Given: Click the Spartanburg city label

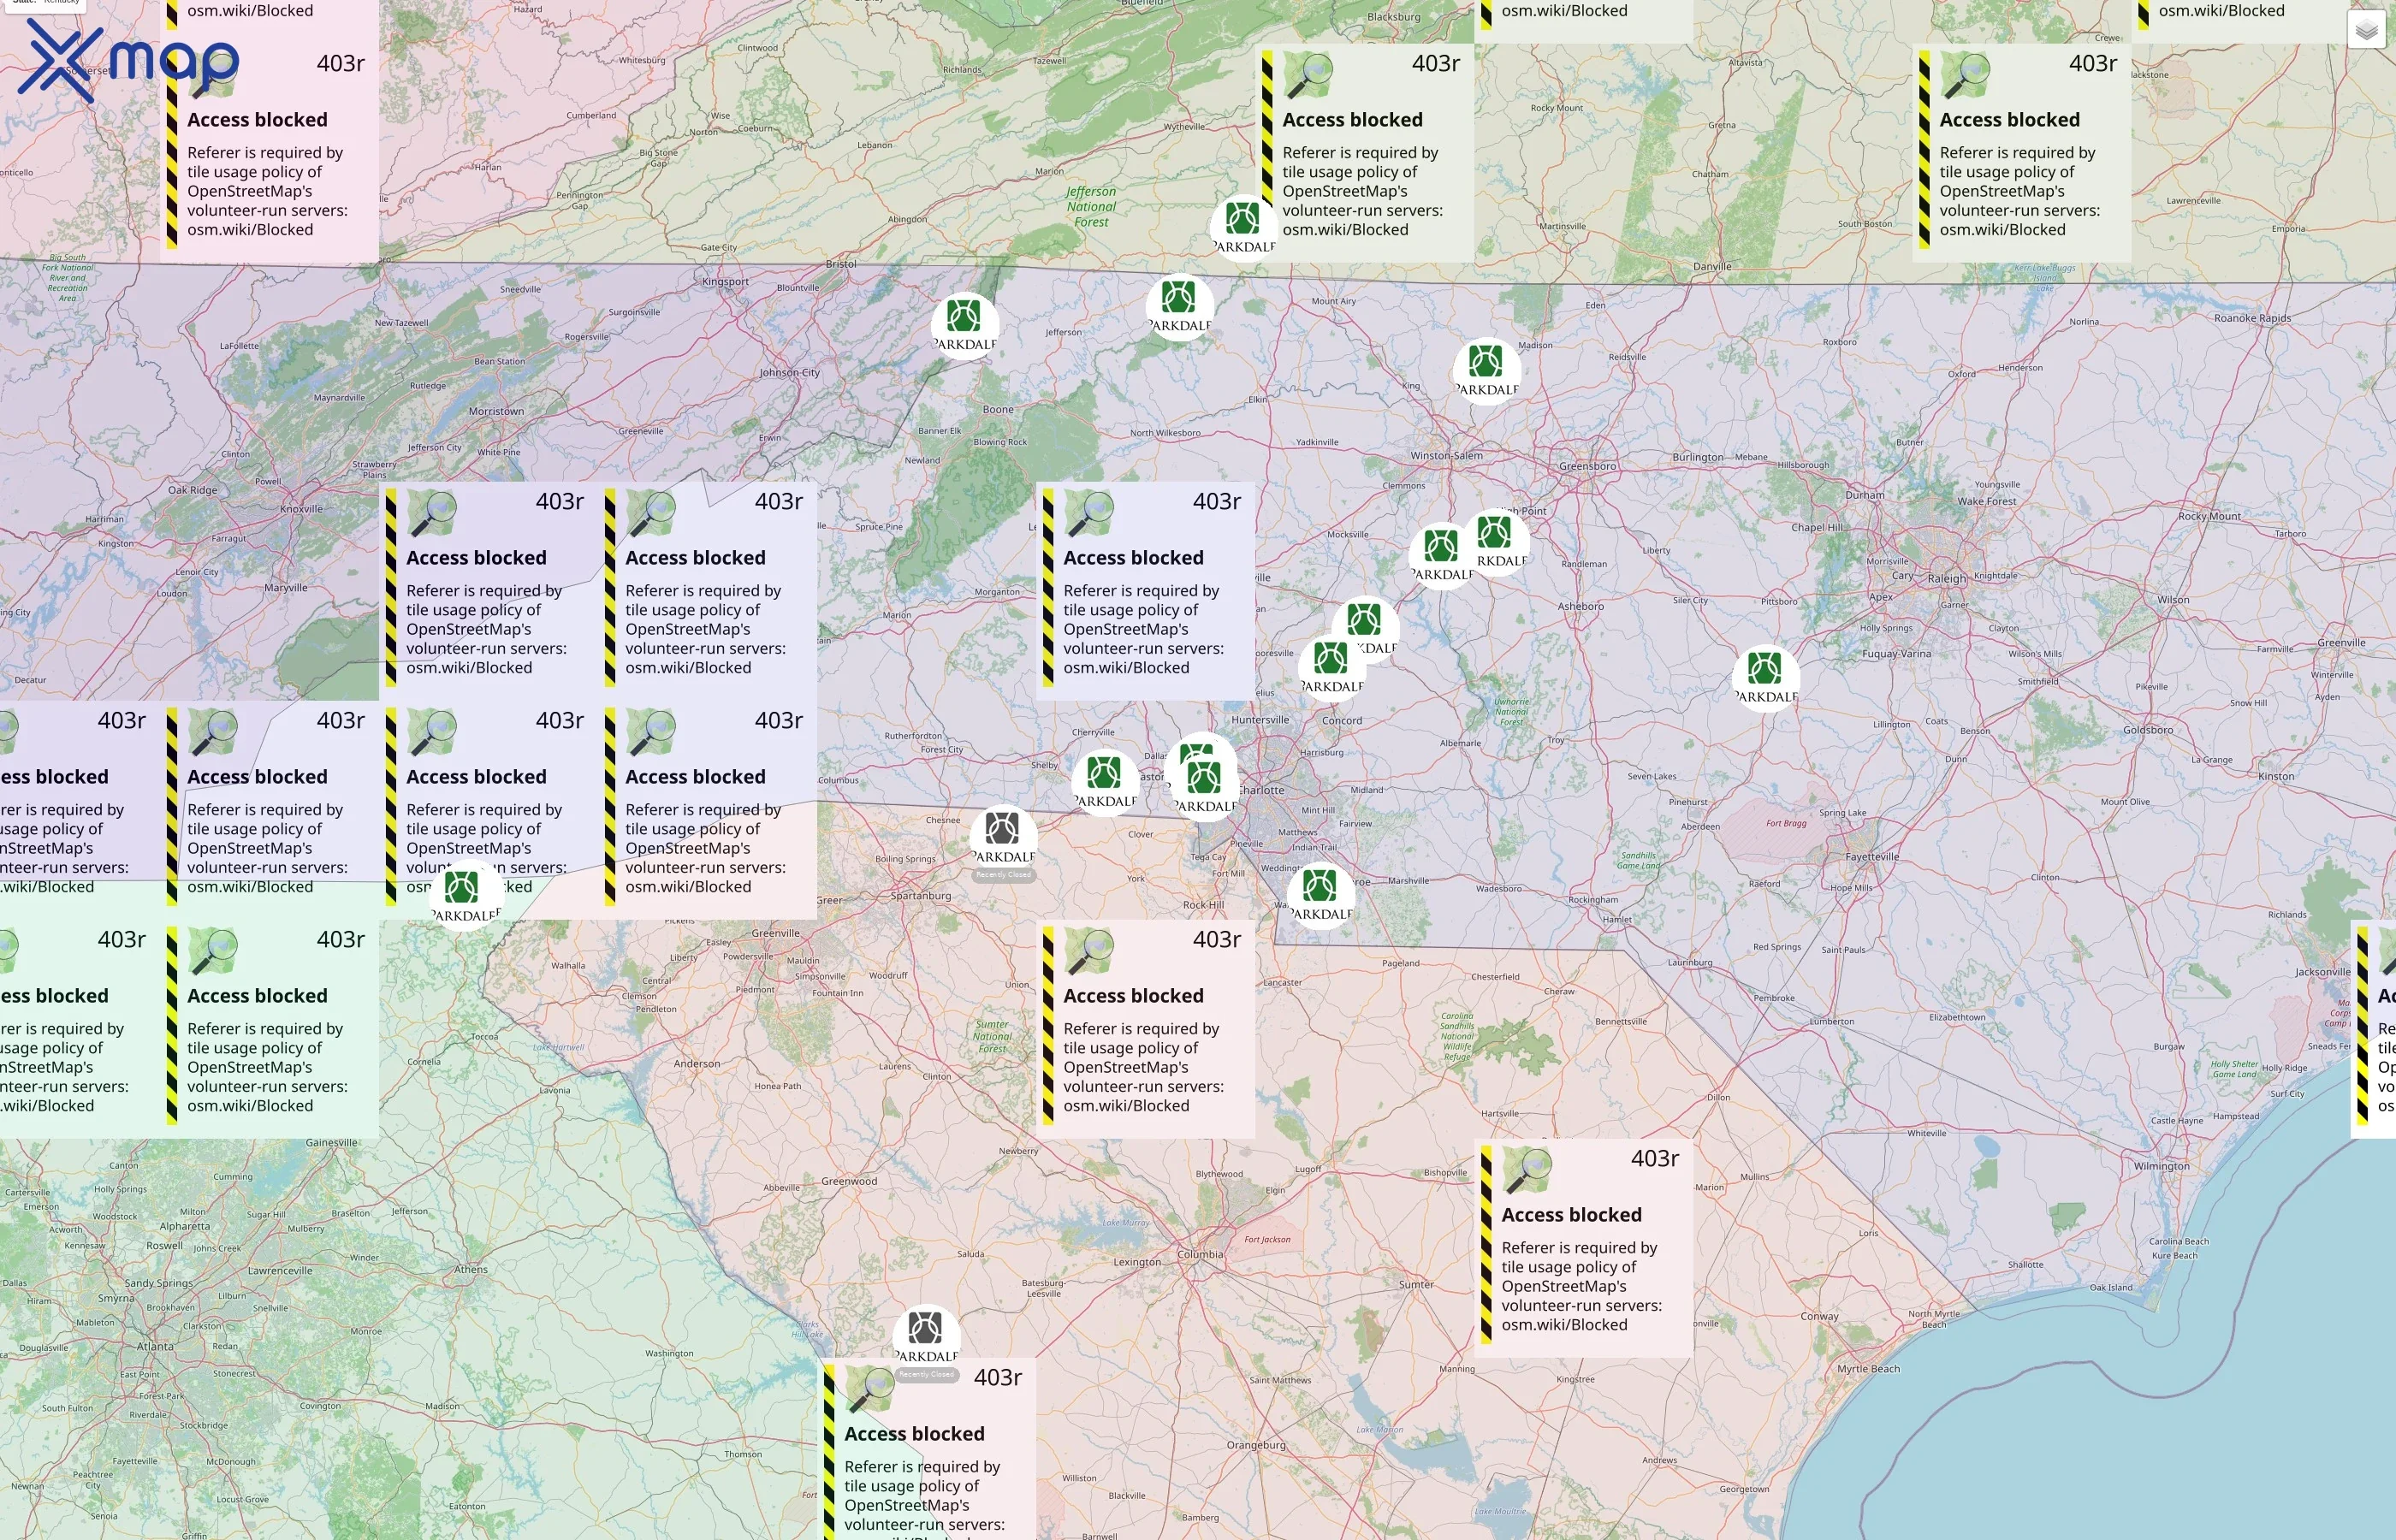Looking at the screenshot, I should pos(921,896).
